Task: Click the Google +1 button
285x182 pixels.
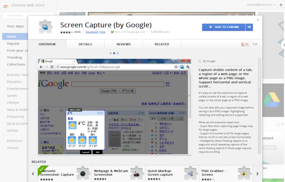Action: (245, 44)
